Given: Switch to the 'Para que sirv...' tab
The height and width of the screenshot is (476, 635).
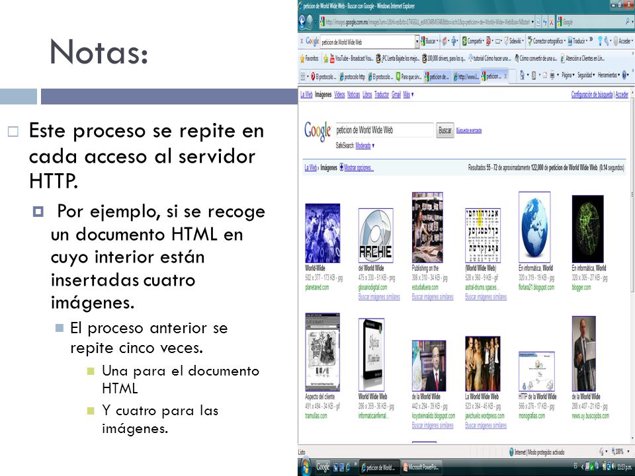Looking at the screenshot, I should tap(409, 77).
